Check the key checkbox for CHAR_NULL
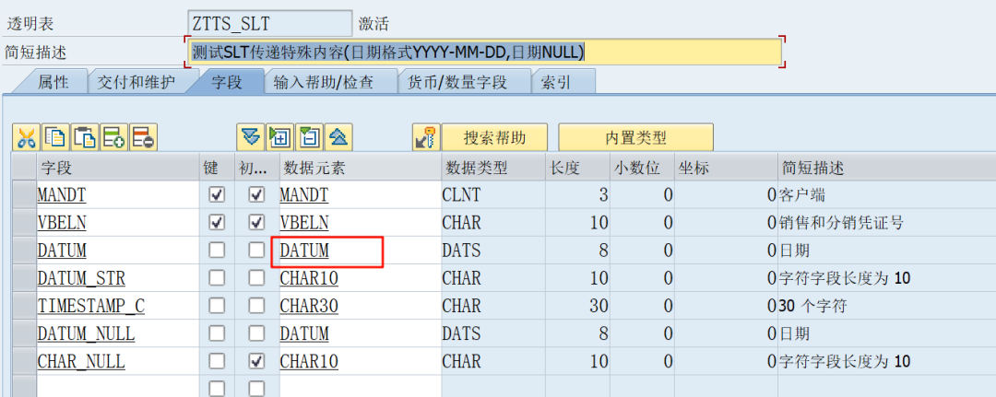996x397 pixels. coord(217,361)
